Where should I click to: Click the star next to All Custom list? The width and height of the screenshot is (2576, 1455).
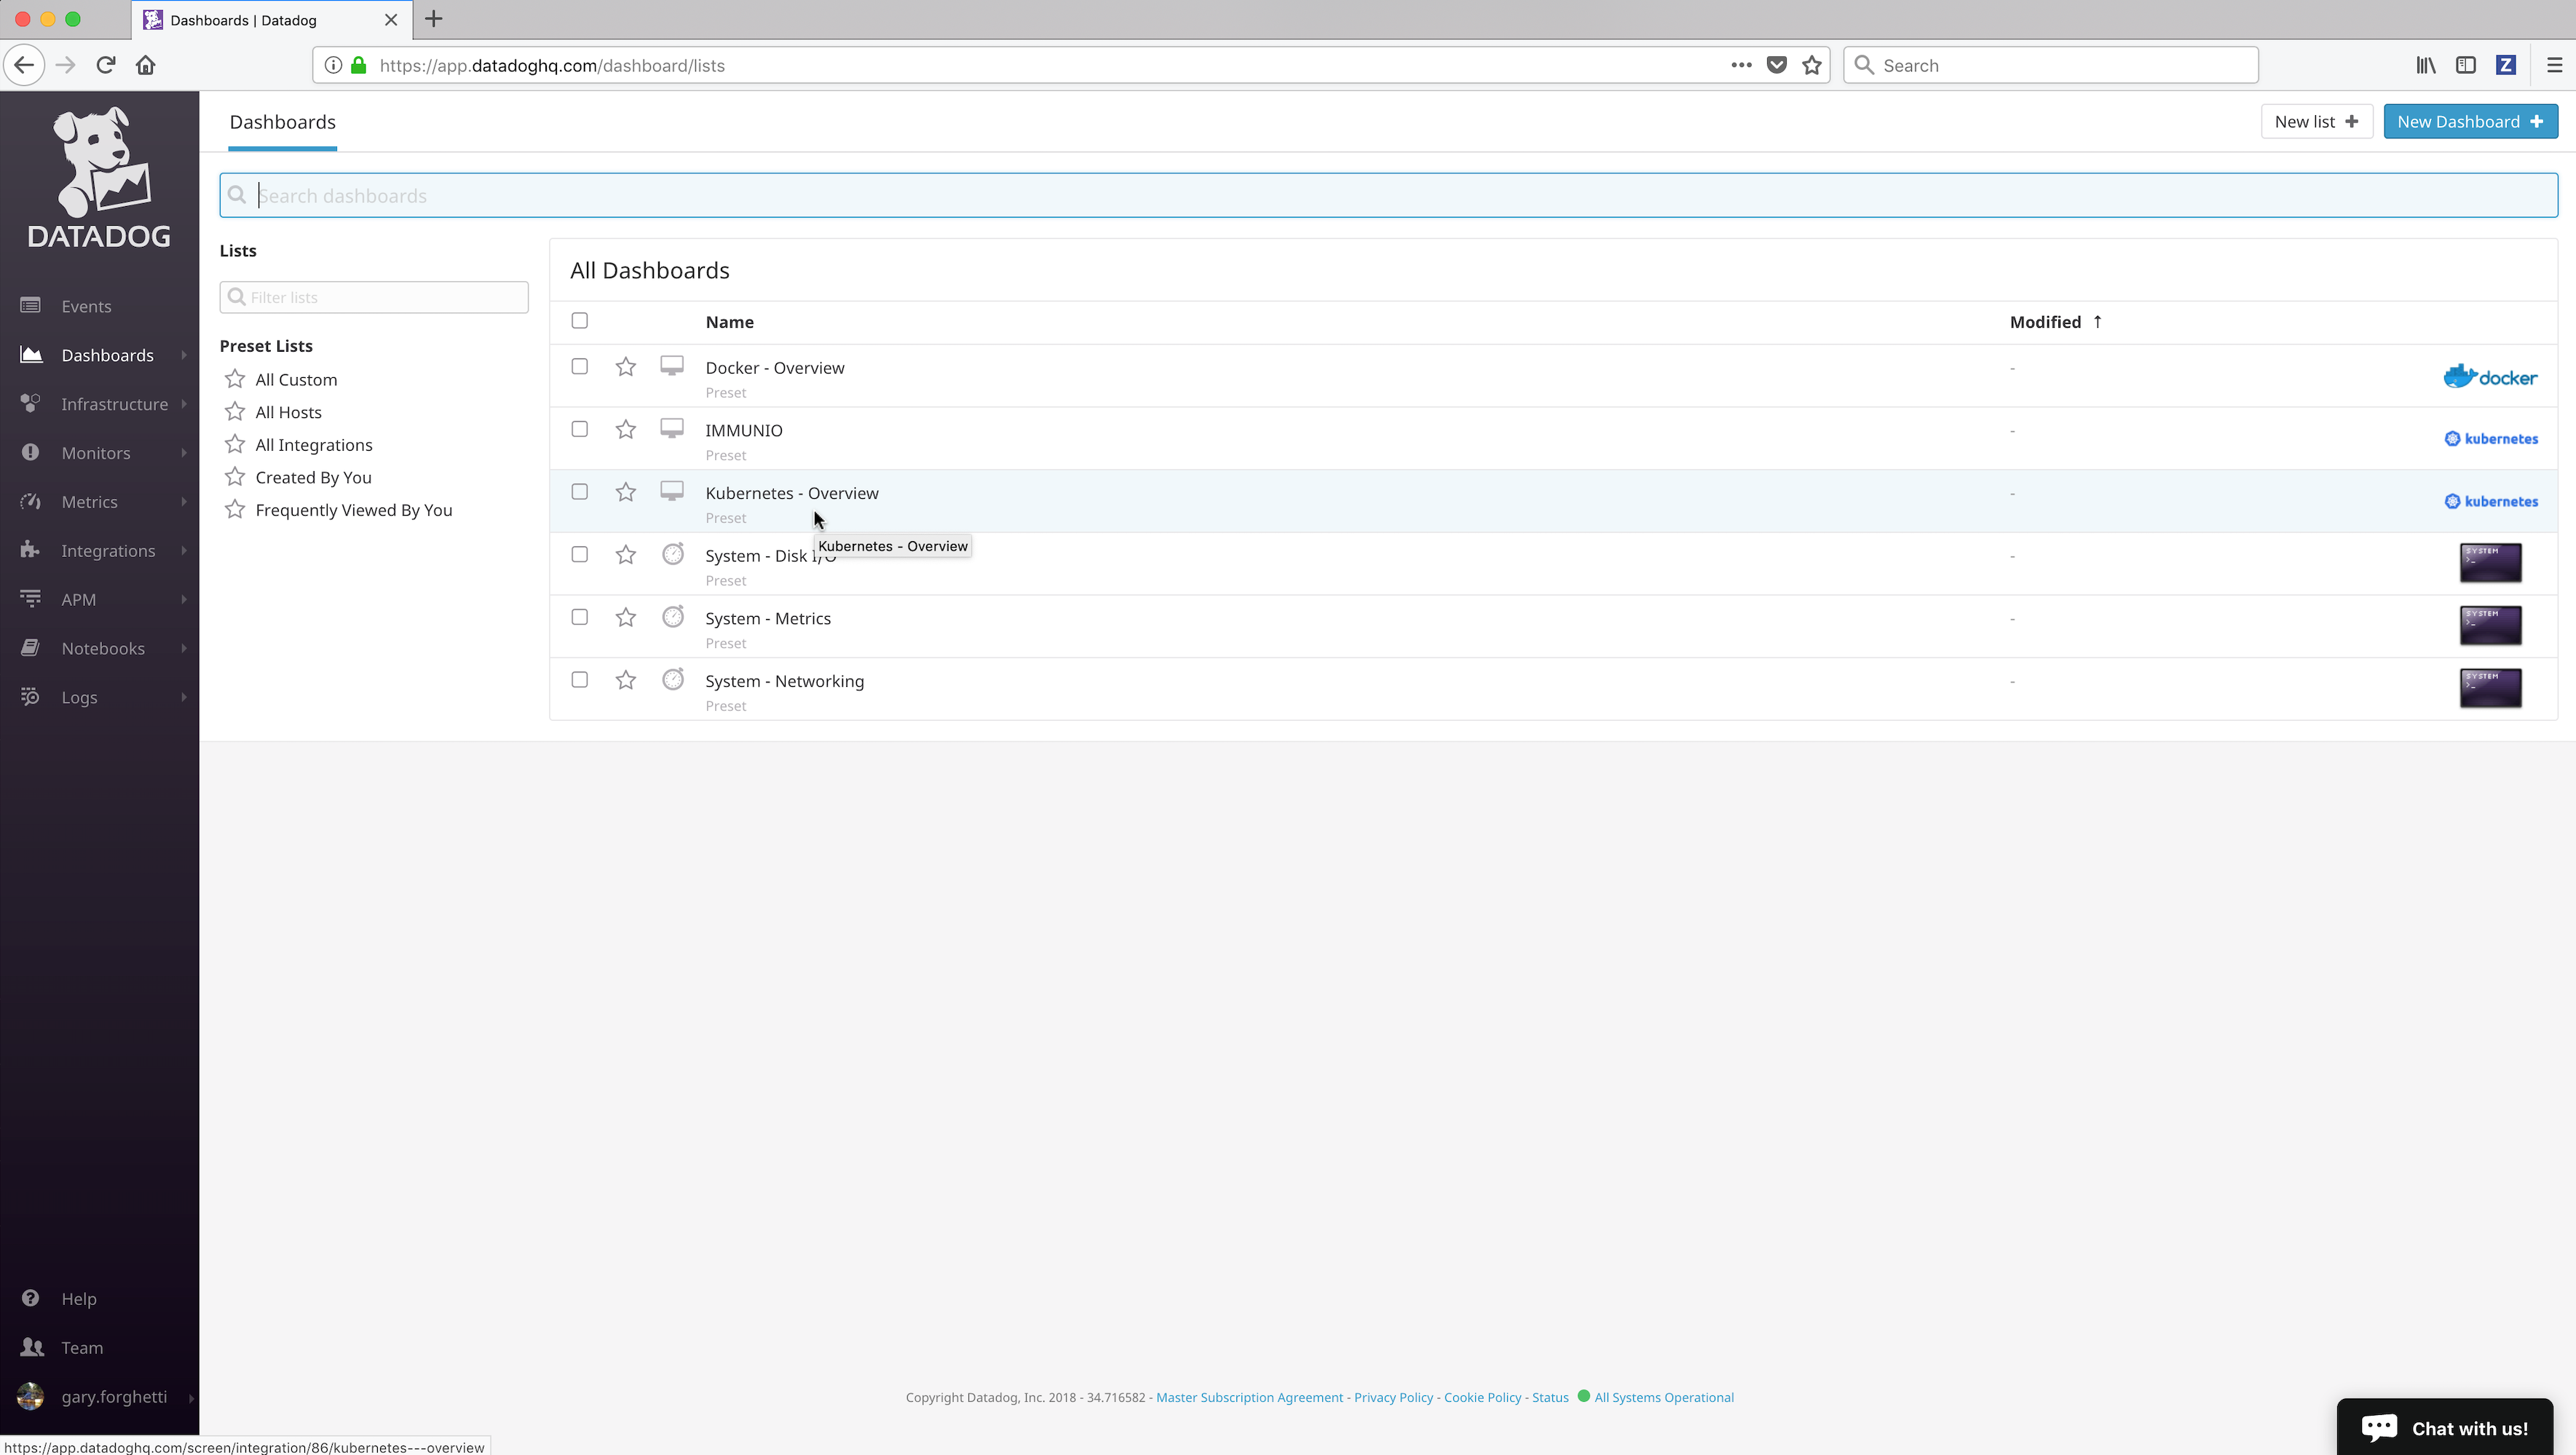(x=235, y=379)
